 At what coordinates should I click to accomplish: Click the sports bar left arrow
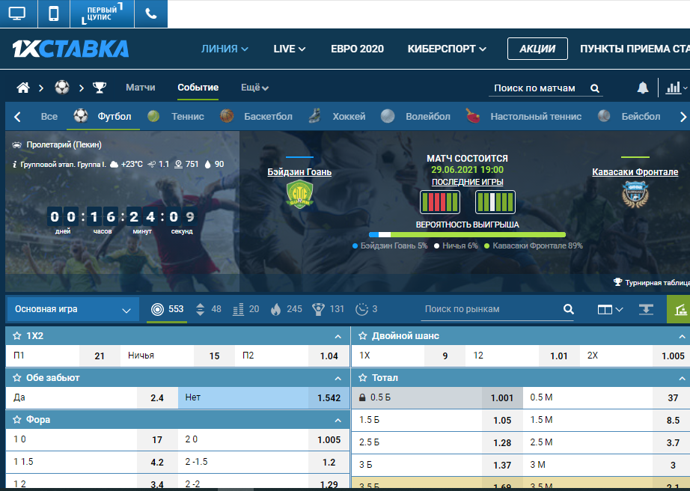point(18,117)
